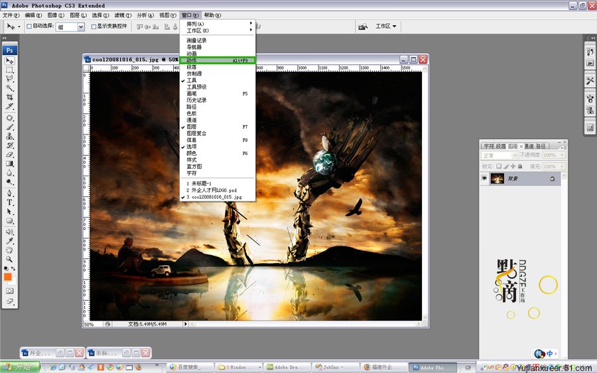Switch to the 字符 tab
This screenshot has width=597, height=373.
pos(488,146)
